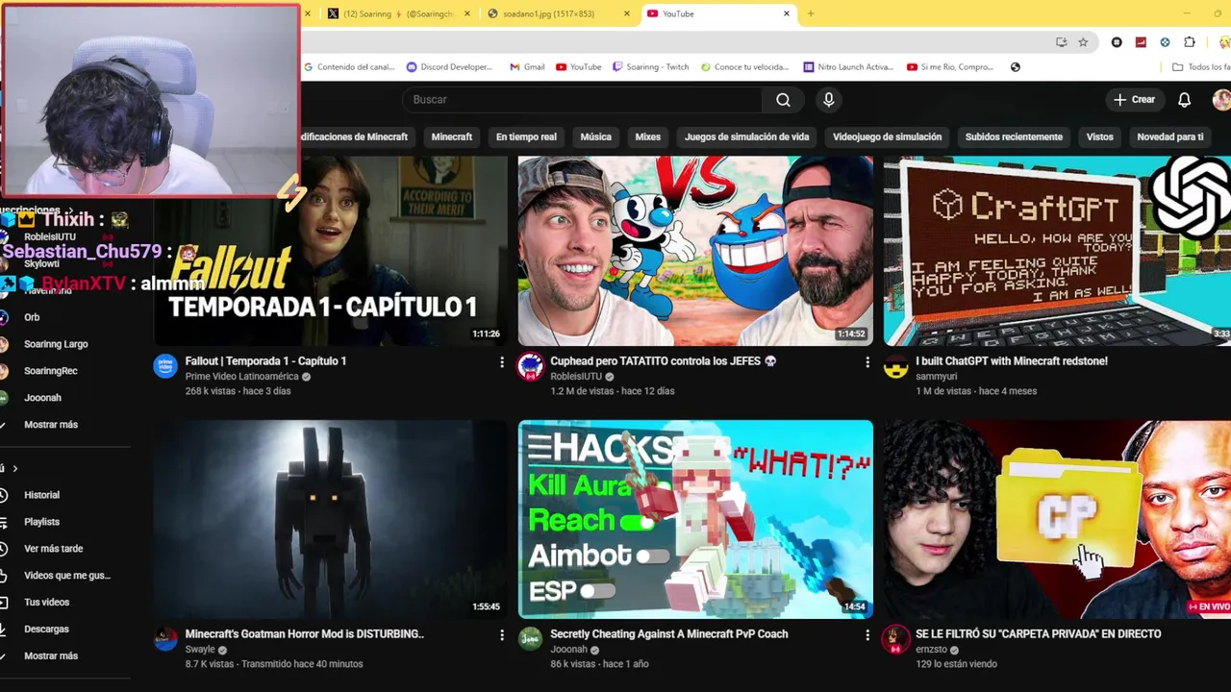
Task: Open the YouTube account avatar menu
Action: (1221, 100)
